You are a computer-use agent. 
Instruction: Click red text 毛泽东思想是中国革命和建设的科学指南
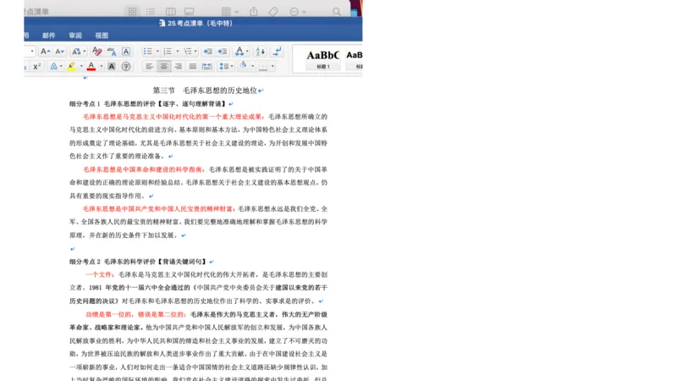point(142,169)
